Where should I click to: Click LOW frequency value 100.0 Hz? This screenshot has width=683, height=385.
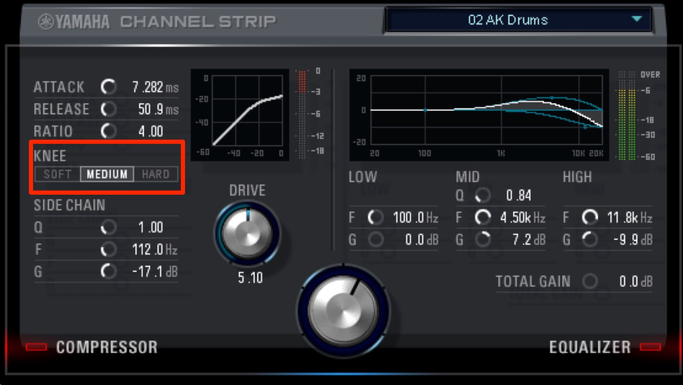415,218
